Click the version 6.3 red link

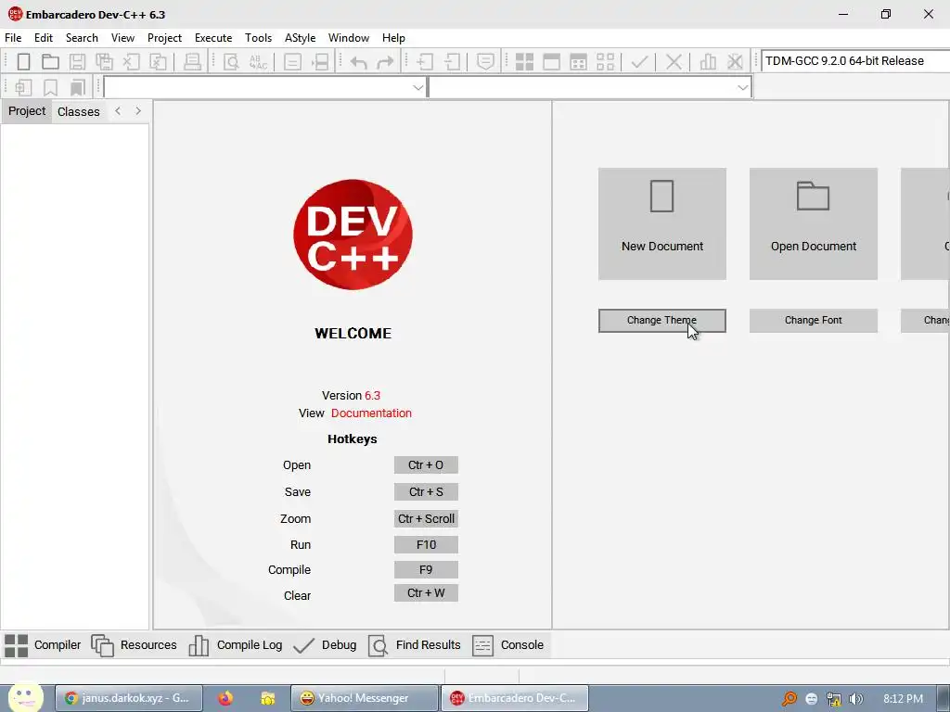click(372, 396)
